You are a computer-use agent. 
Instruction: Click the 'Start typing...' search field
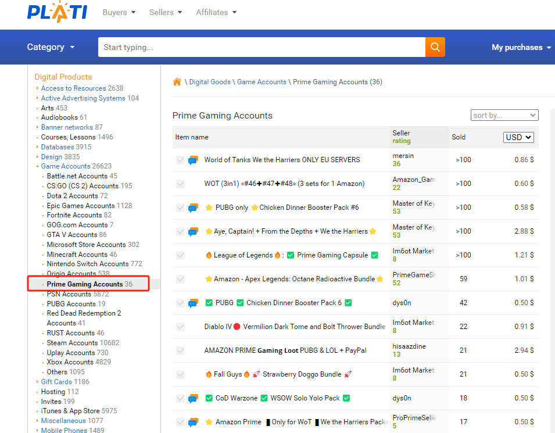click(262, 47)
